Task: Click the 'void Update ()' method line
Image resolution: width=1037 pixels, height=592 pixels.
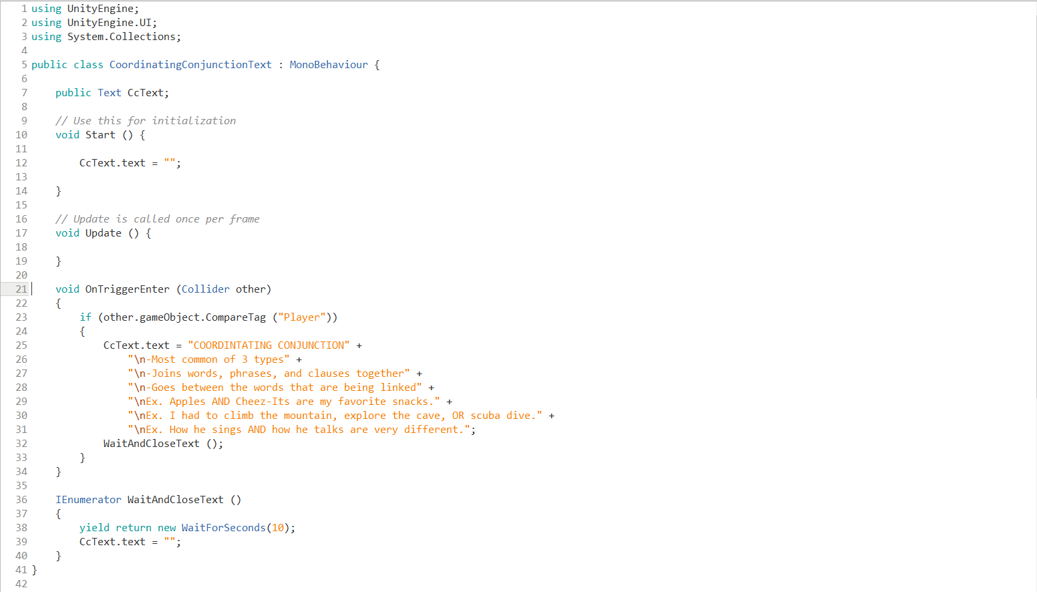Action: click(x=104, y=233)
